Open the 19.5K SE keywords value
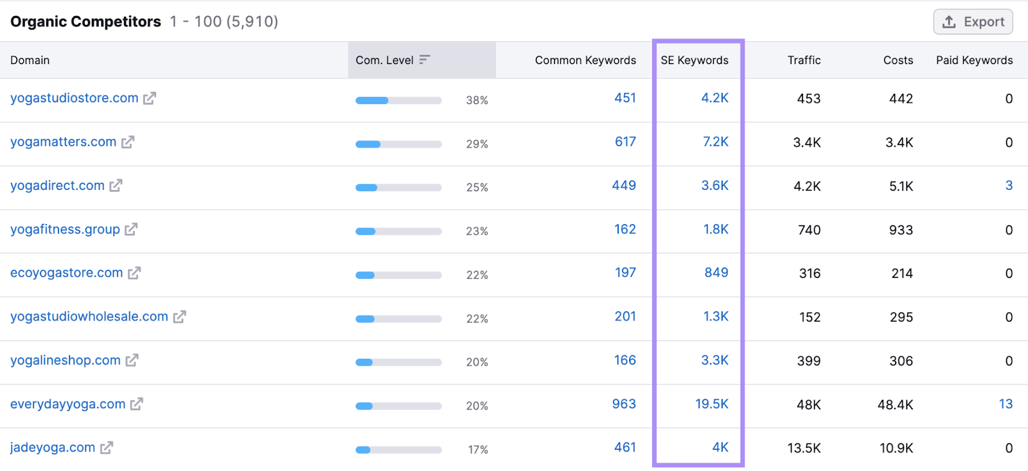 [x=712, y=404]
